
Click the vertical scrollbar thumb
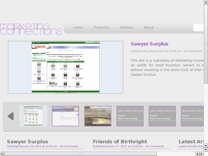(206, 44)
